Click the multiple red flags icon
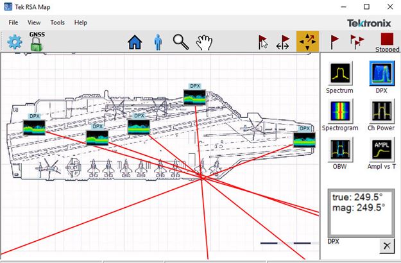This screenshot has width=401, height=263. coord(357,42)
